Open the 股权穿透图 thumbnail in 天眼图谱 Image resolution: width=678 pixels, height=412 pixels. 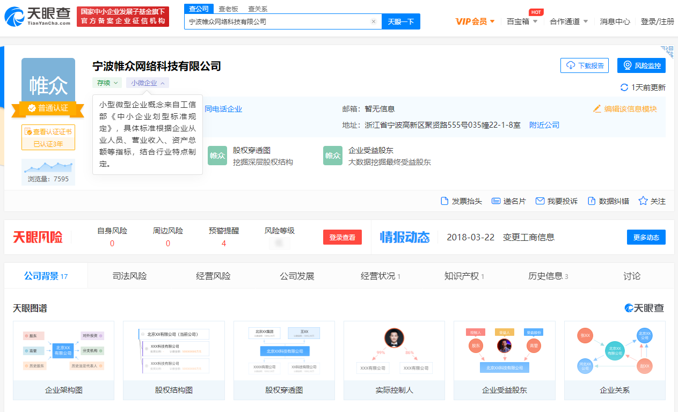(284, 360)
